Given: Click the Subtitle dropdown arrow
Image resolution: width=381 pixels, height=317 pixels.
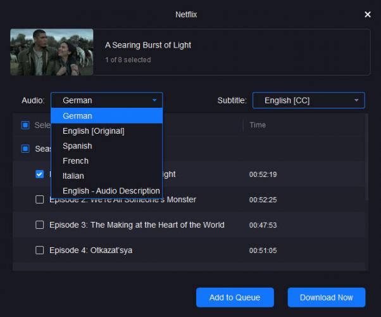Looking at the screenshot, I should coord(357,100).
